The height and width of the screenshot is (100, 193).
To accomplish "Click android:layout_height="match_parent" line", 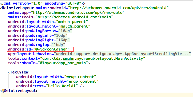I will (x=49, y=26).
